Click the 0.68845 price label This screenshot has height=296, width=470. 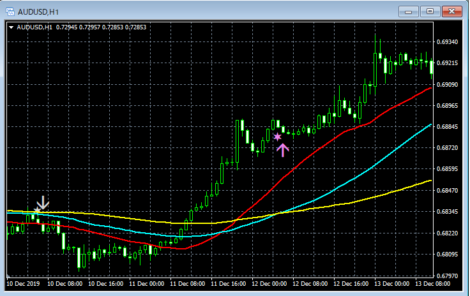pyautogui.click(x=447, y=127)
